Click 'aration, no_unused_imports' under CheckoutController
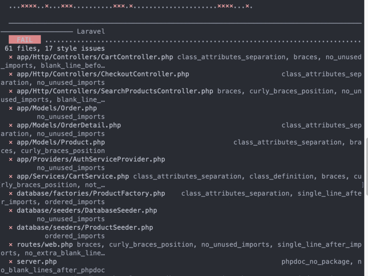The width and height of the screenshot is (368, 276). (53, 82)
